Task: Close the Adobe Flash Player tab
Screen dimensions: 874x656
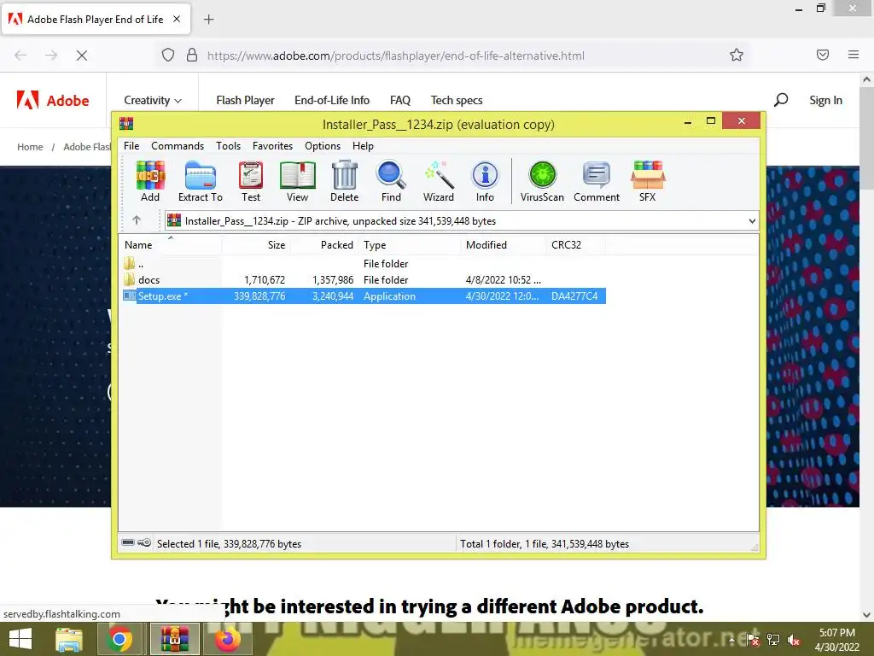Action: pyautogui.click(x=177, y=19)
